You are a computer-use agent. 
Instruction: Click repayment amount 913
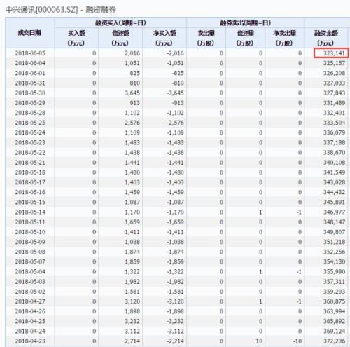click(x=135, y=103)
